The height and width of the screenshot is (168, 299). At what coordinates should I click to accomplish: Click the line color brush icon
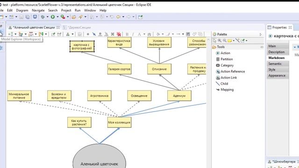tap(168, 34)
